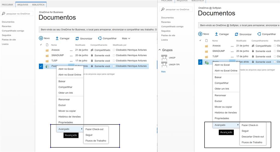
Task: Open Documentos link in left window sidebar
Action: coord(8,22)
